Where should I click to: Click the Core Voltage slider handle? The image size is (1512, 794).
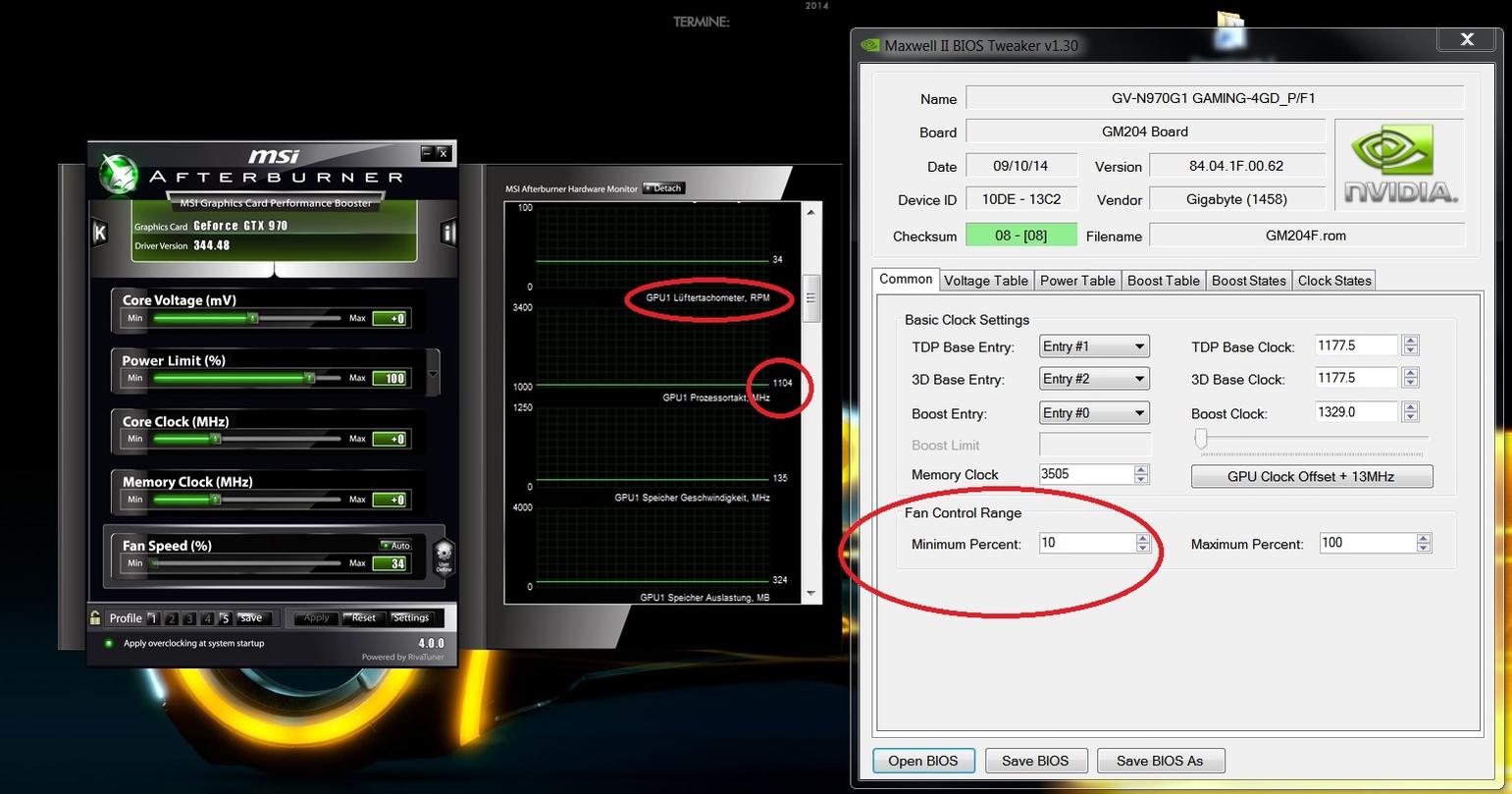coord(252,318)
